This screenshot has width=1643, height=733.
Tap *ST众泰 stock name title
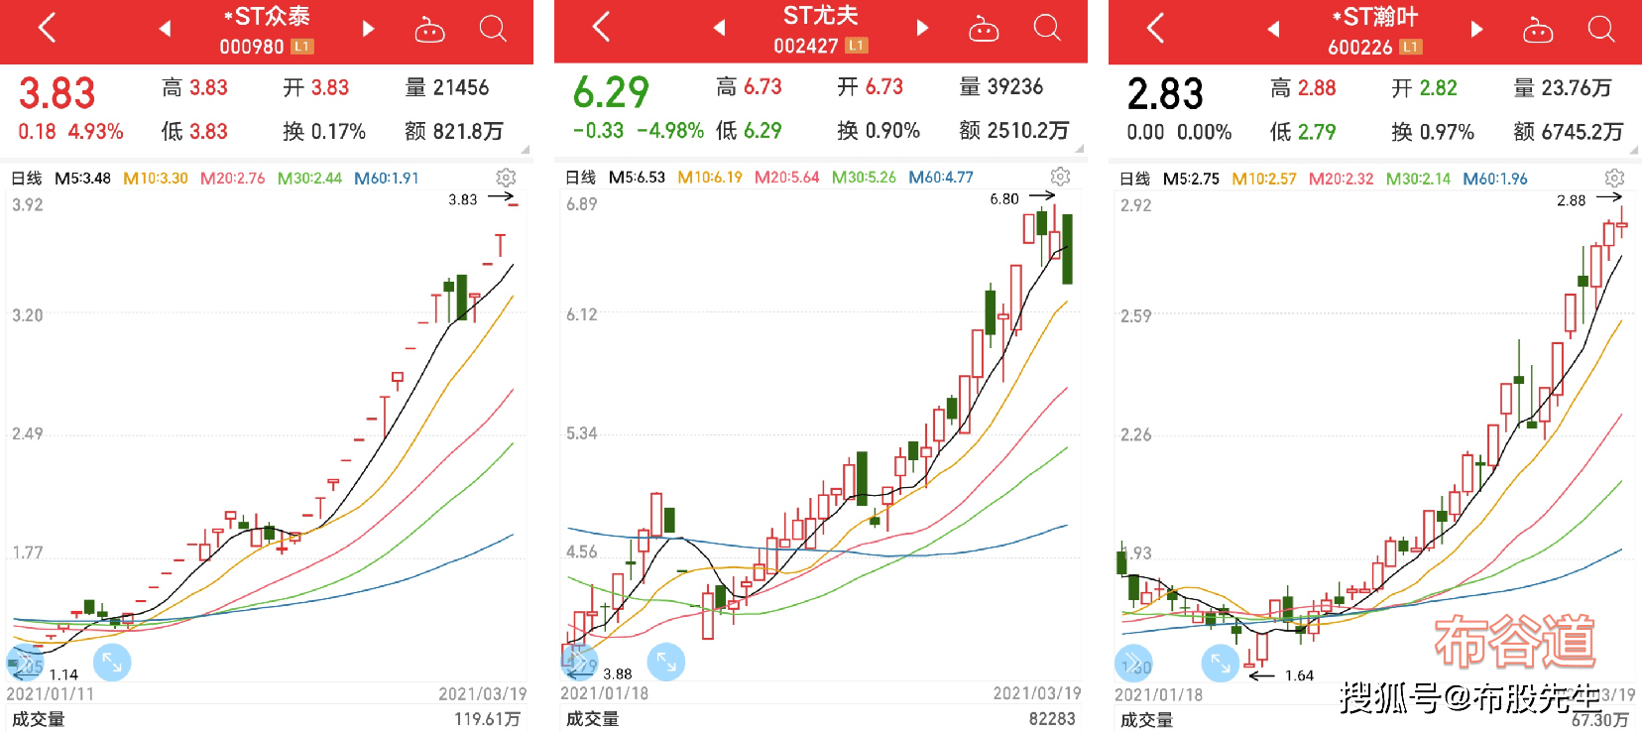pos(267,17)
